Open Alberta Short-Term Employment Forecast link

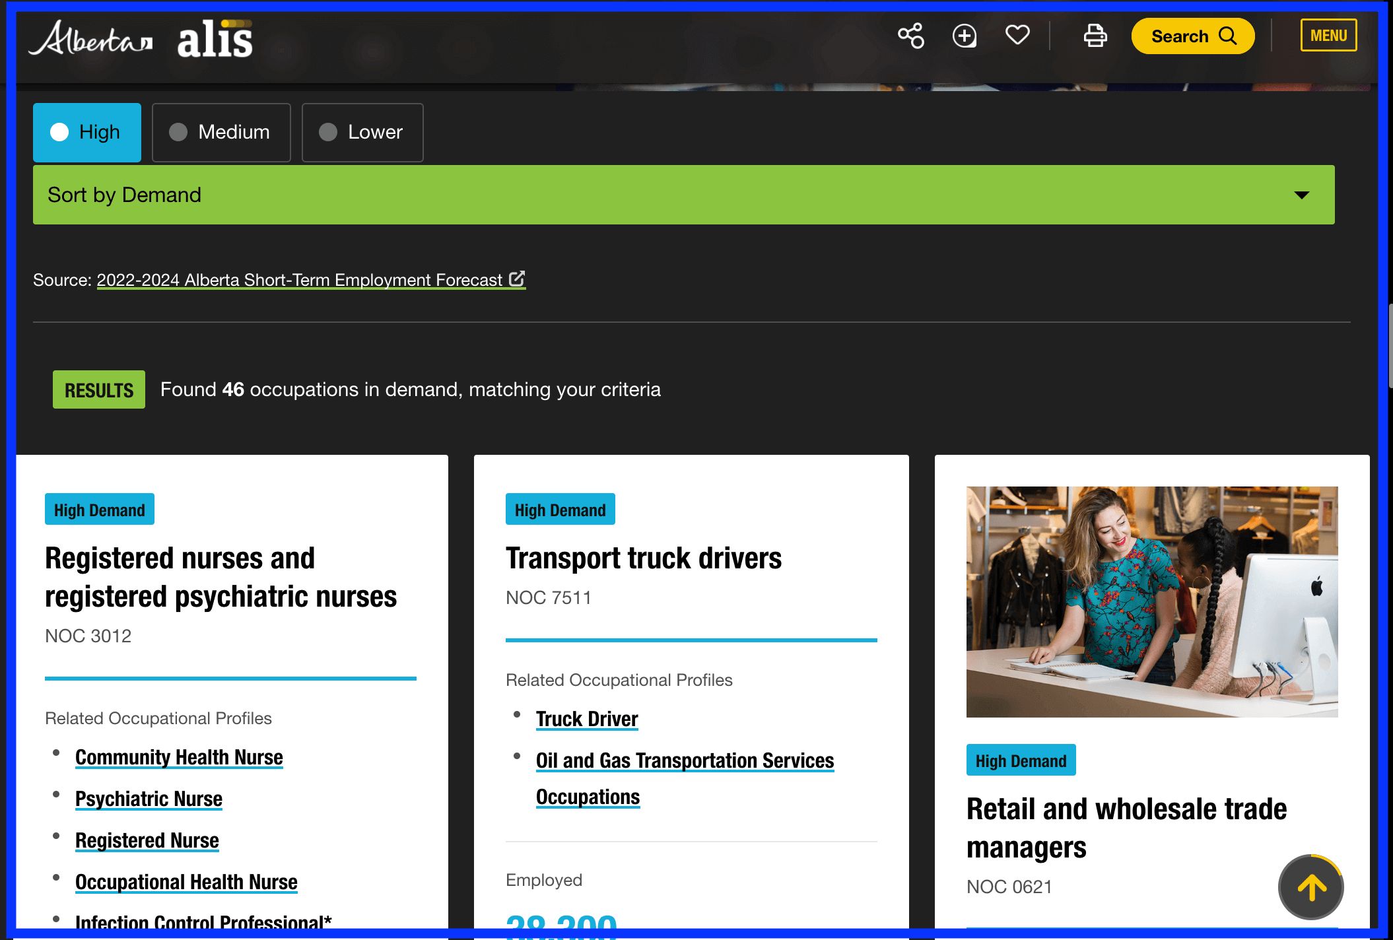coord(310,280)
